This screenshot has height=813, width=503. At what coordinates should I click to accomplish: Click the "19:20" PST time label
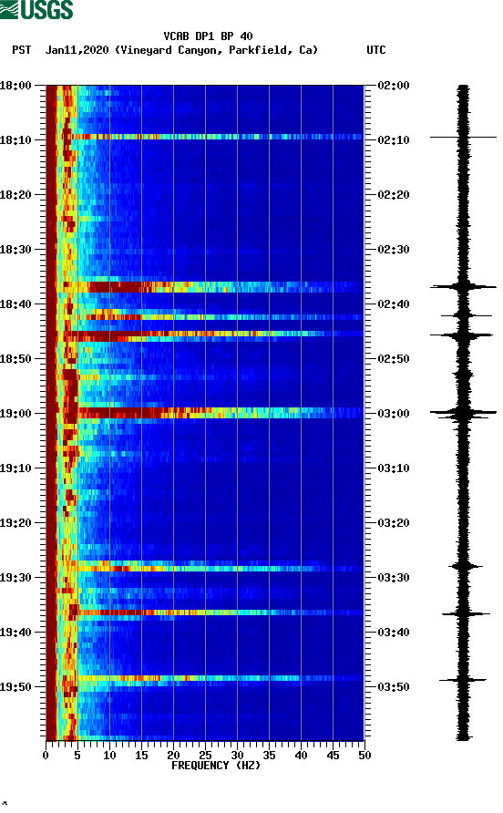(x=15, y=523)
